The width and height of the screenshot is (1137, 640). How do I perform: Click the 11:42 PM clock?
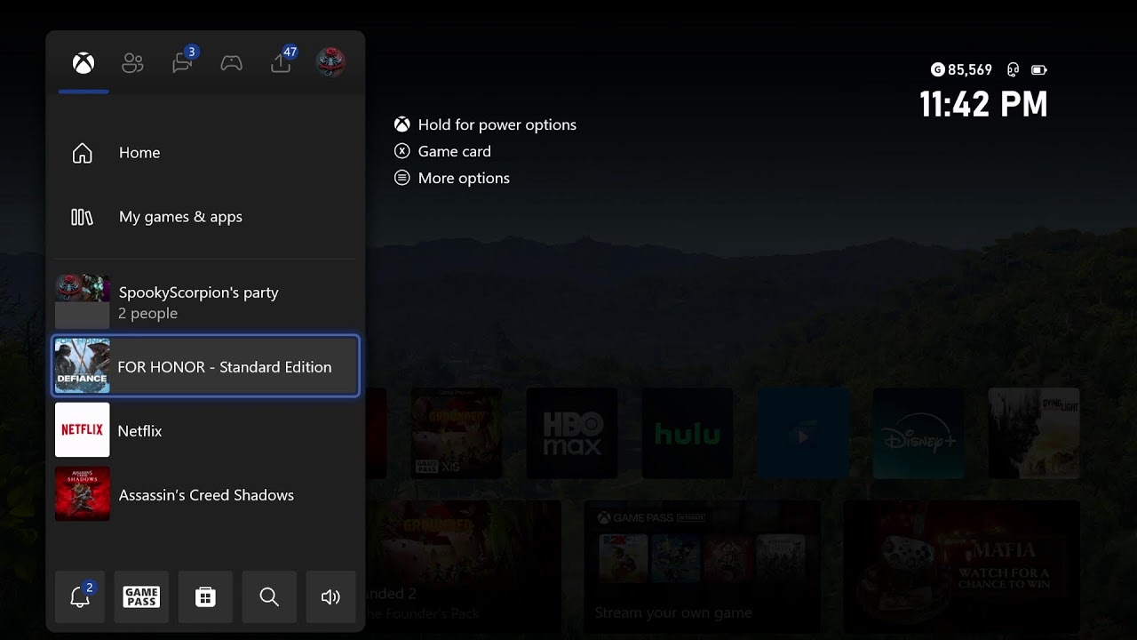pos(984,105)
